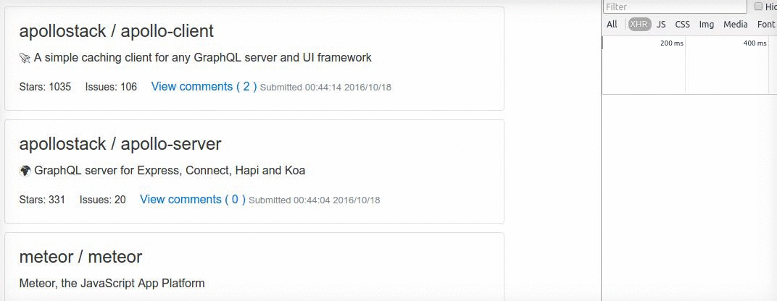Open meteor / meteor repository title

pyautogui.click(x=80, y=257)
